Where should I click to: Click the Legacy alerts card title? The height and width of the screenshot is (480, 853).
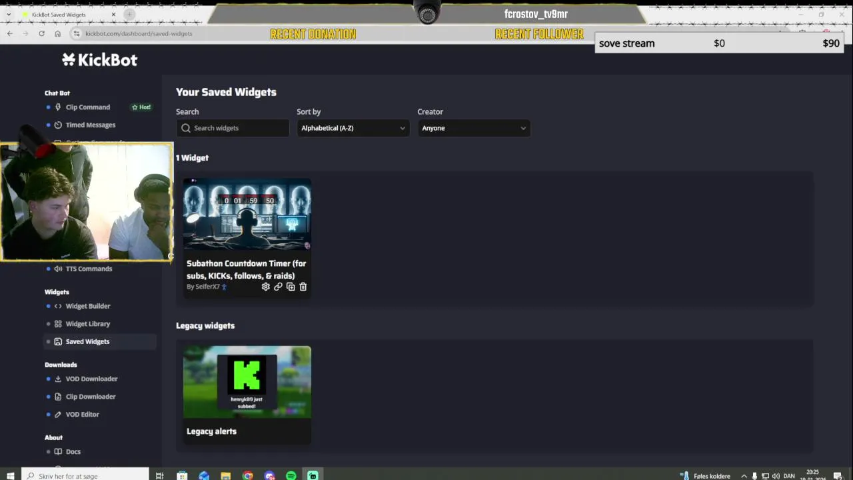[x=211, y=431]
